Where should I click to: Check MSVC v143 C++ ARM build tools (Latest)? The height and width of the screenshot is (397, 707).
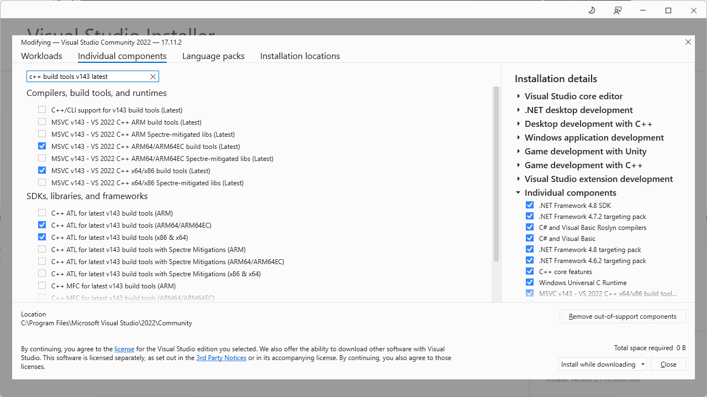click(x=42, y=122)
